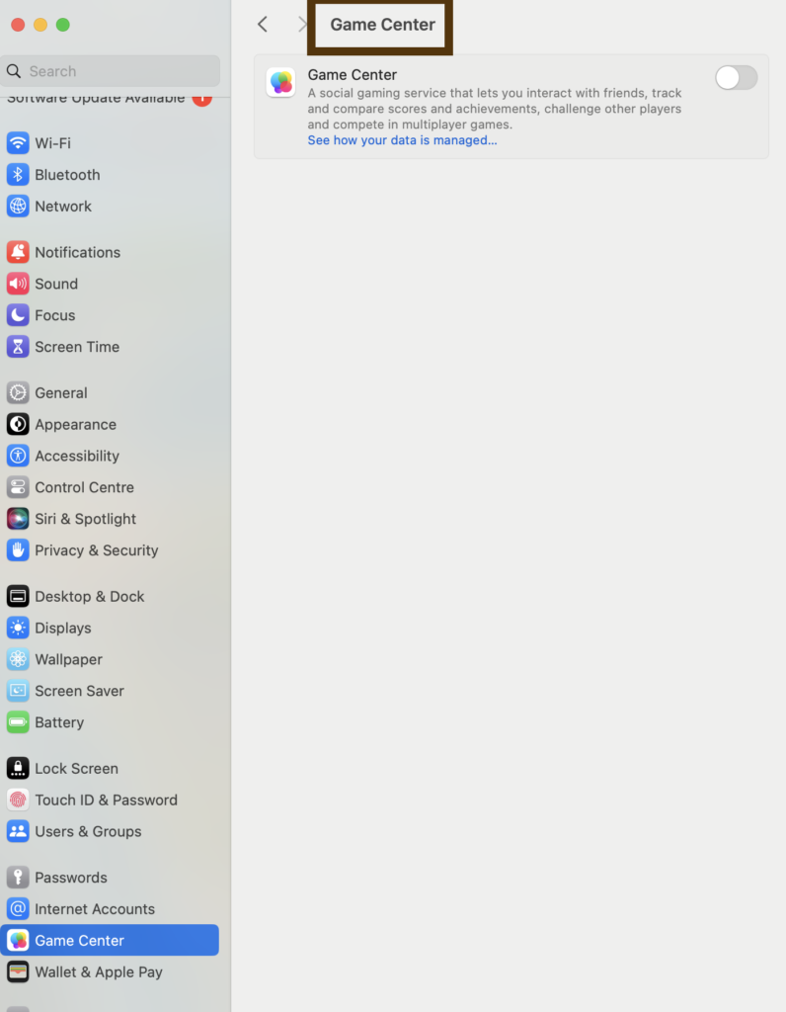Select Bluetooth text in sidebar
Image resolution: width=786 pixels, height=1012 pixels.
pos(68,174)
